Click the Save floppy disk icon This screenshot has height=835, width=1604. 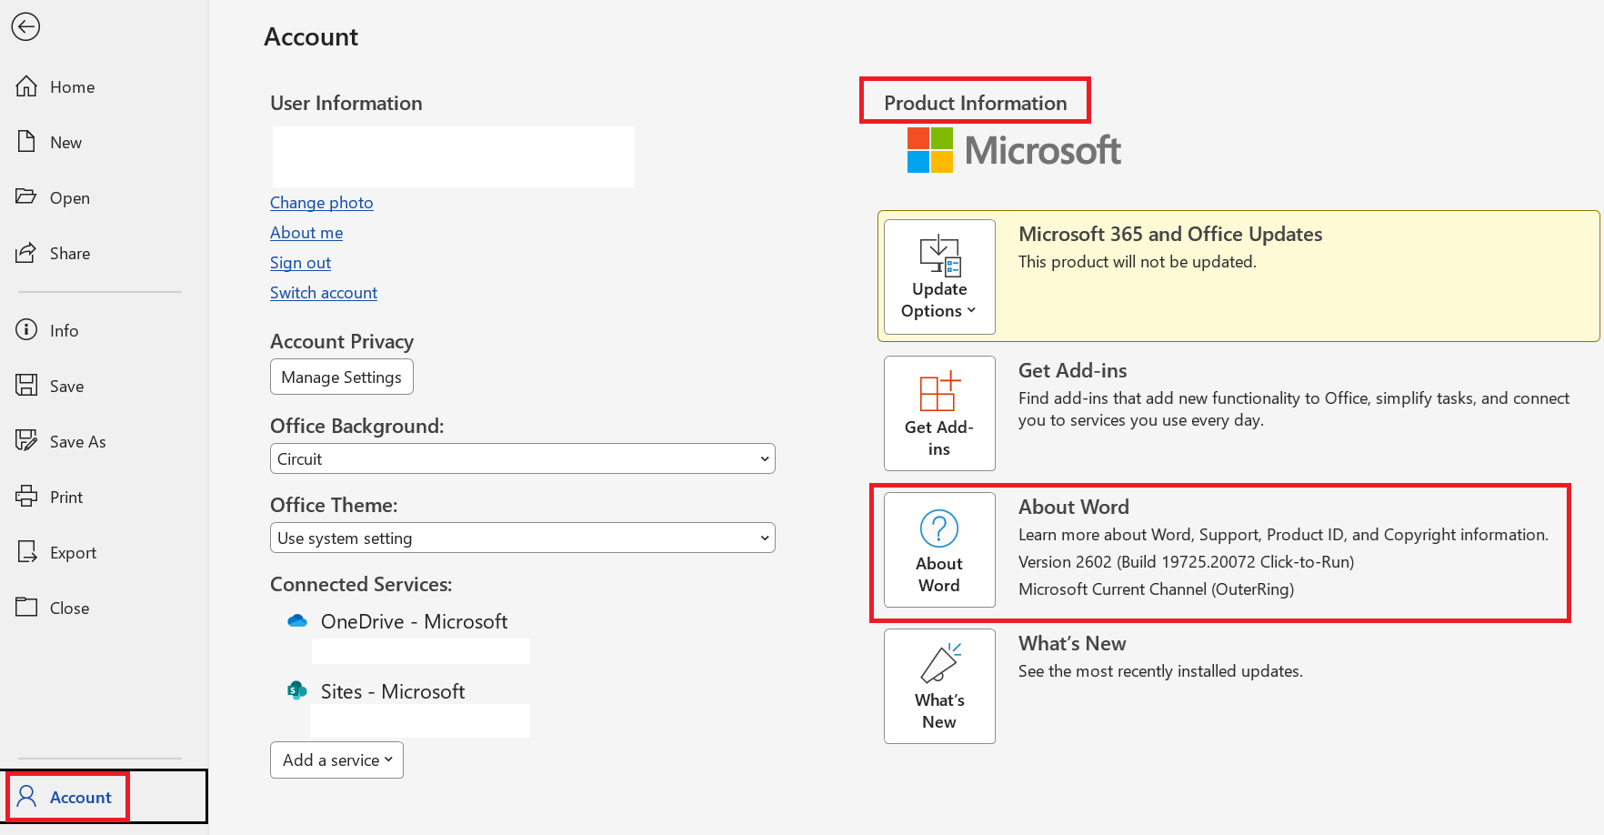(x=26, y=386)
